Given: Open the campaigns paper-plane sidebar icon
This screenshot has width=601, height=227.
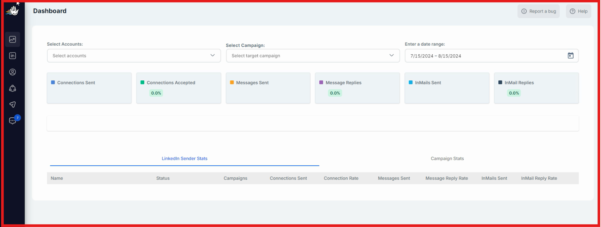Looking at the screenshot, I should click(13, 104).
